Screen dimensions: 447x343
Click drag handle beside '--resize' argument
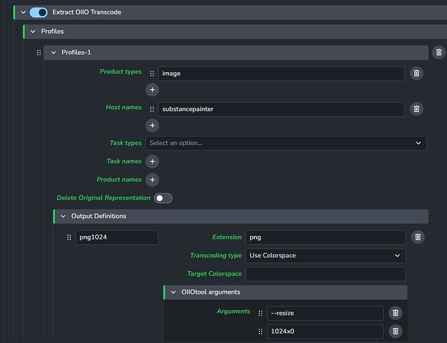coord(261,314)
